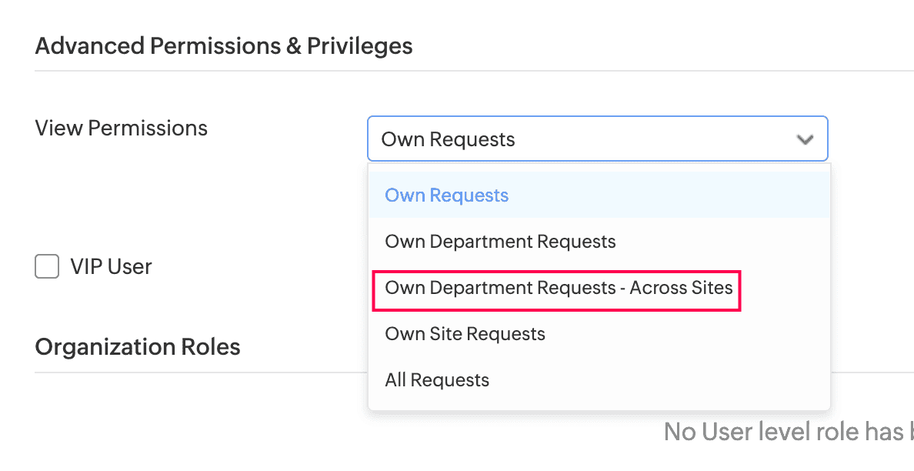Click the "Organization Roles" section heading
Screen dimensions: 914x471
tap(138, 347)
